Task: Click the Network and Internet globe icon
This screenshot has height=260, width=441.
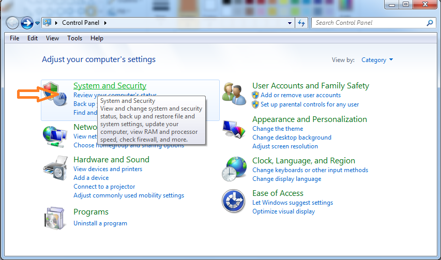Action: pyautogui.click(x=55, y=136)
